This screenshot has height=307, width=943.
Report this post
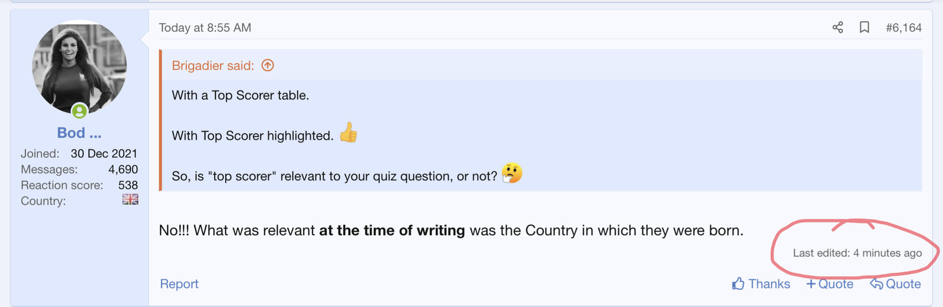179,284
